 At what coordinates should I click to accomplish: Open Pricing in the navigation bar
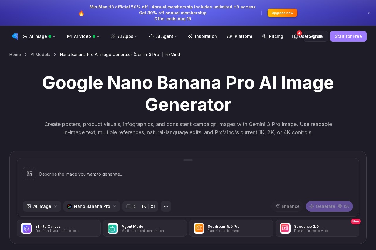[x=273, y=36]
